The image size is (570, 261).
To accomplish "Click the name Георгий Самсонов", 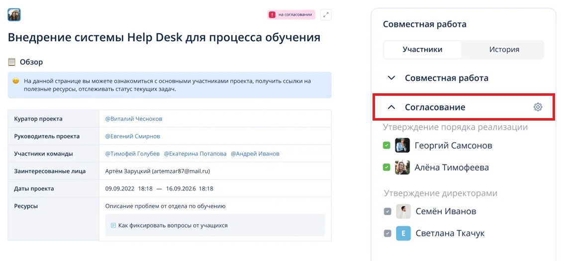I will click(453, 146).
